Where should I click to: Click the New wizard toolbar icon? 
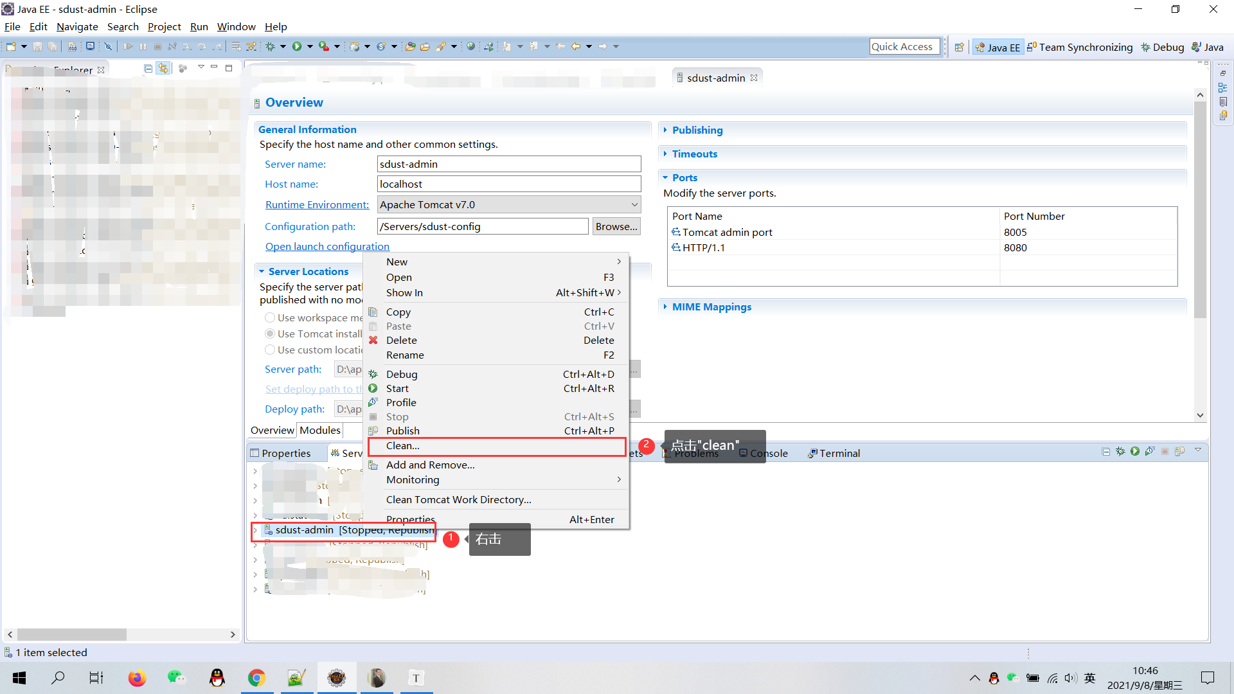coord(11,46)
